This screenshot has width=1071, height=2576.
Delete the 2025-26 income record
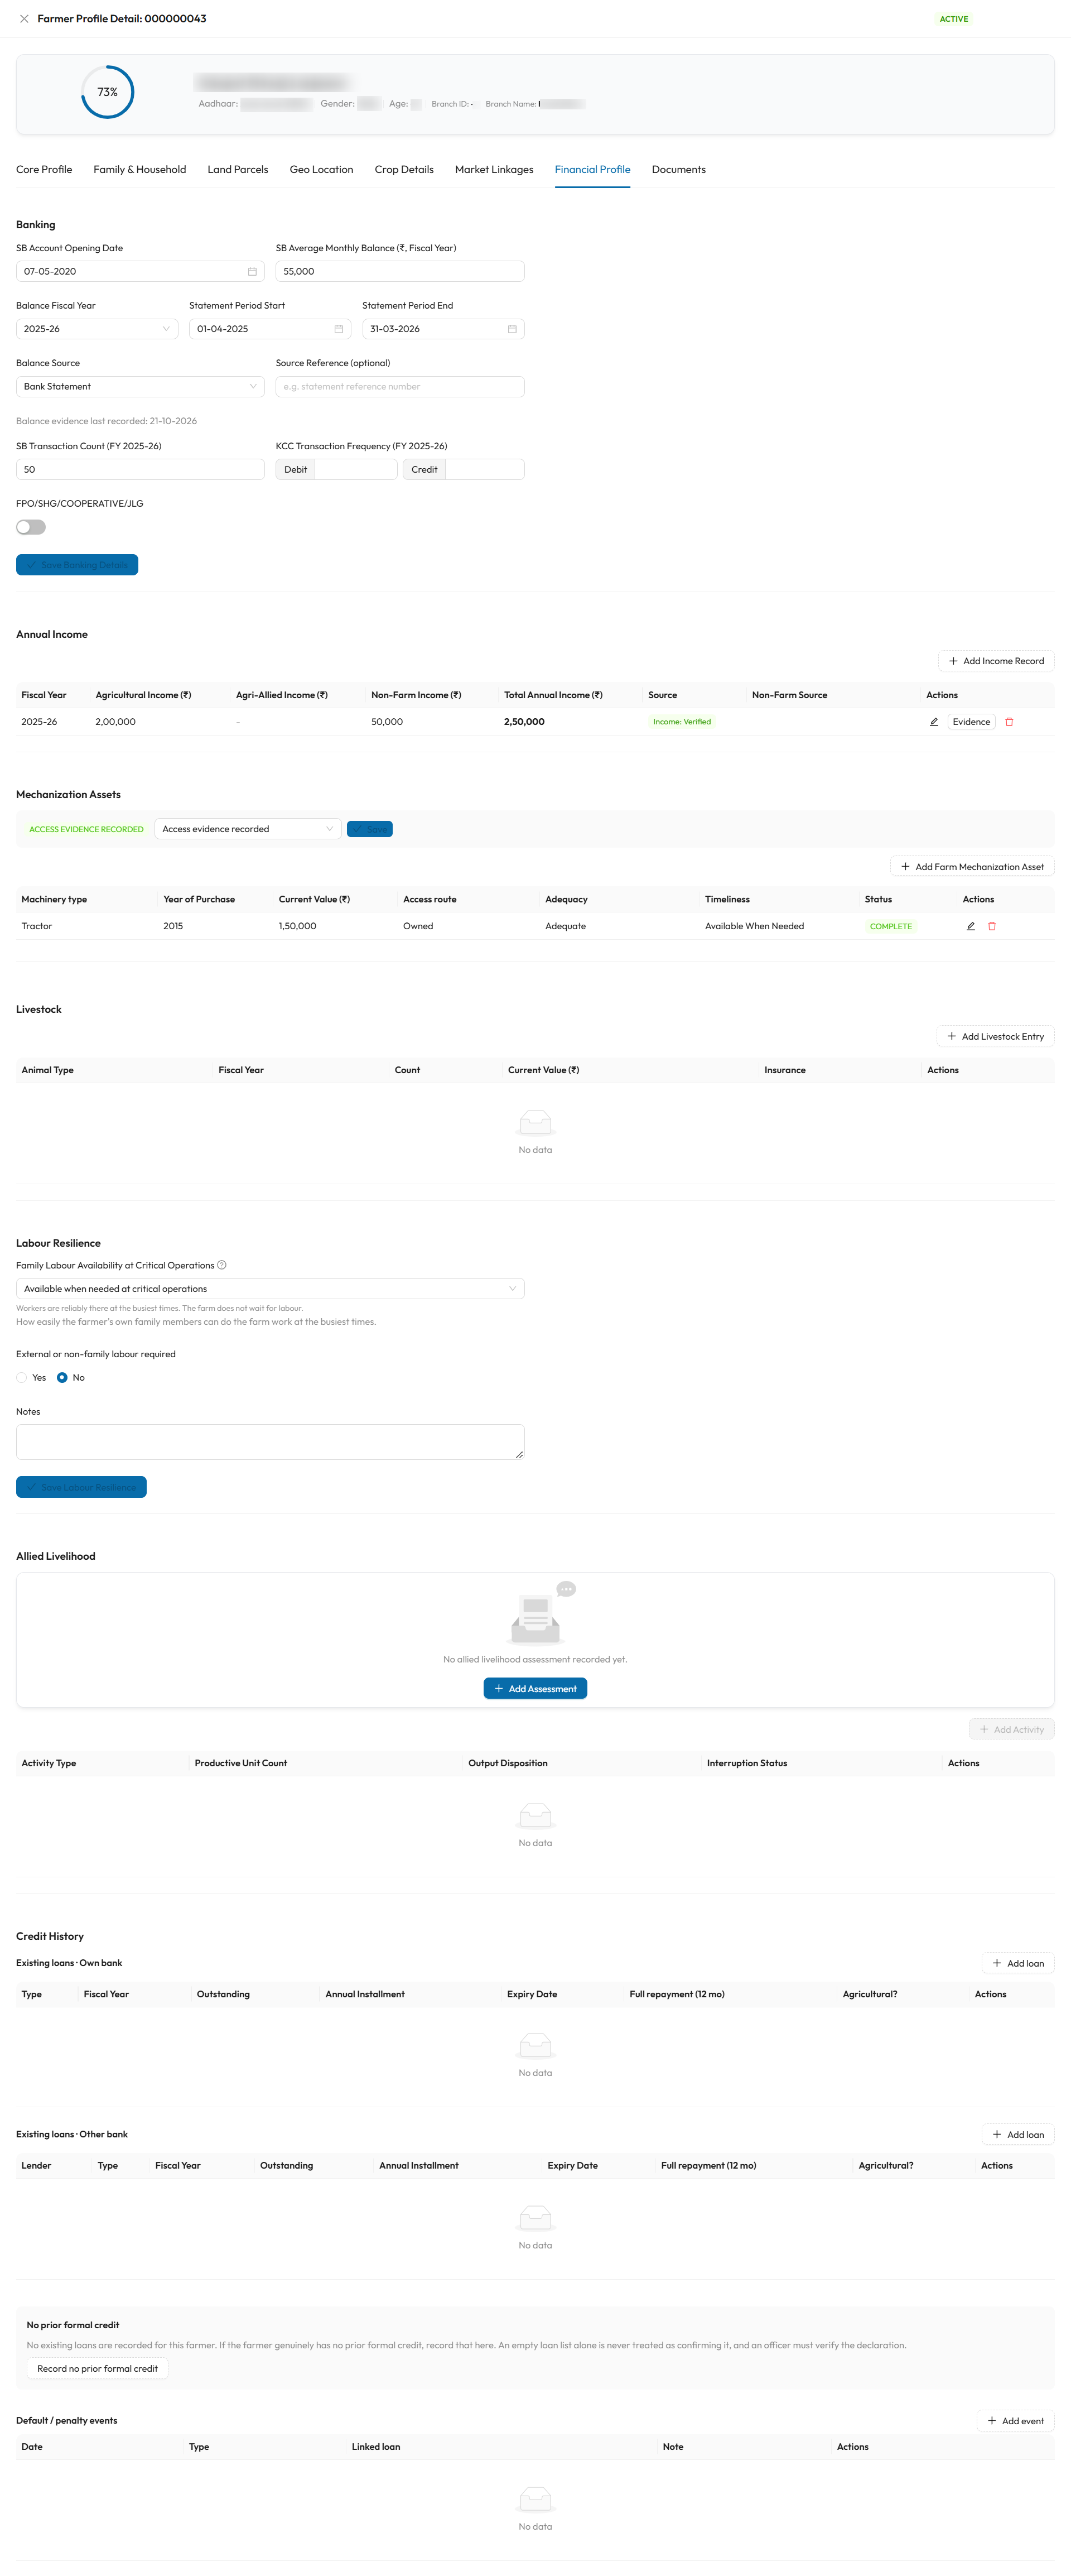[1009, 722]
